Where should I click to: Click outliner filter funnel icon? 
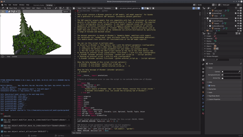[x=236, y=8]
